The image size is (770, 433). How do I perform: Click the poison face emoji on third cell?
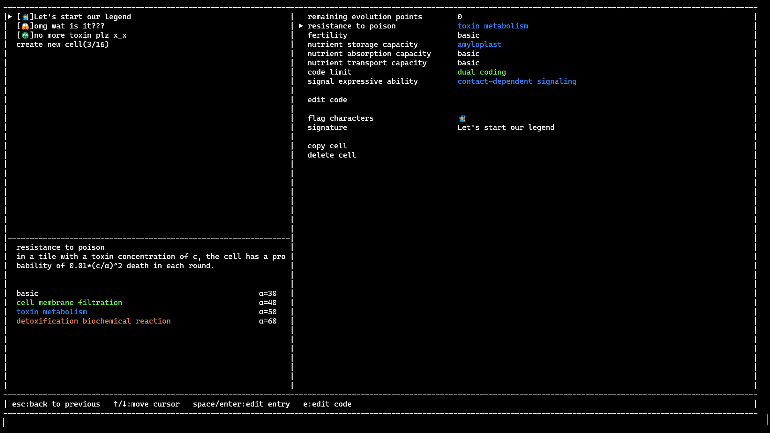tap(26, 35)
